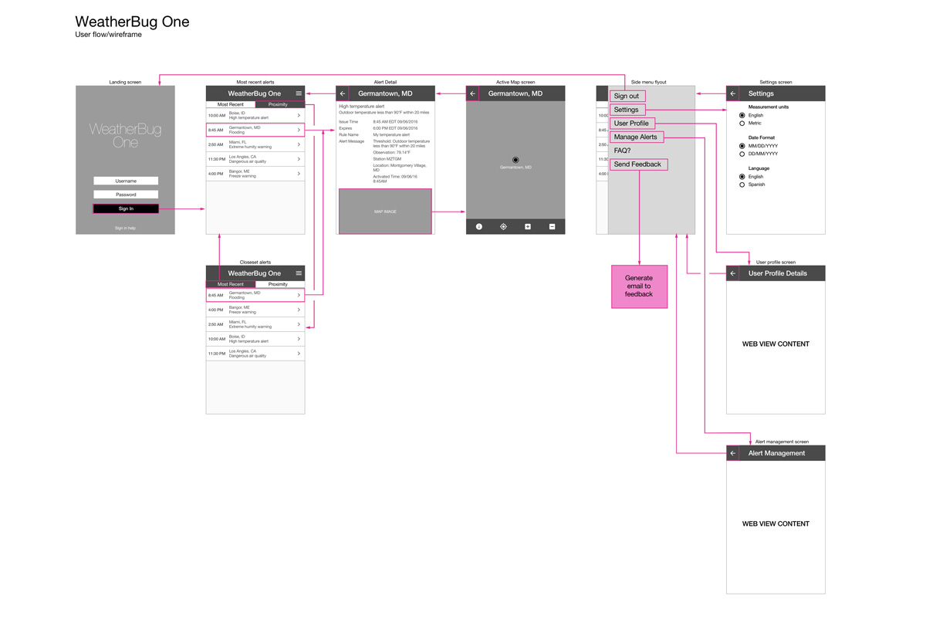
Task: Select English measurement units radio button
Action: (742, 115)
